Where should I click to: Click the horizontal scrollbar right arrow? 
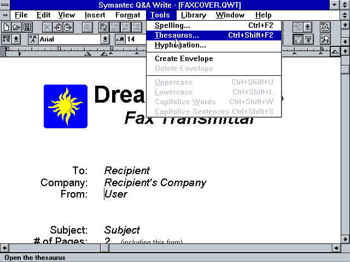point(336,248)
